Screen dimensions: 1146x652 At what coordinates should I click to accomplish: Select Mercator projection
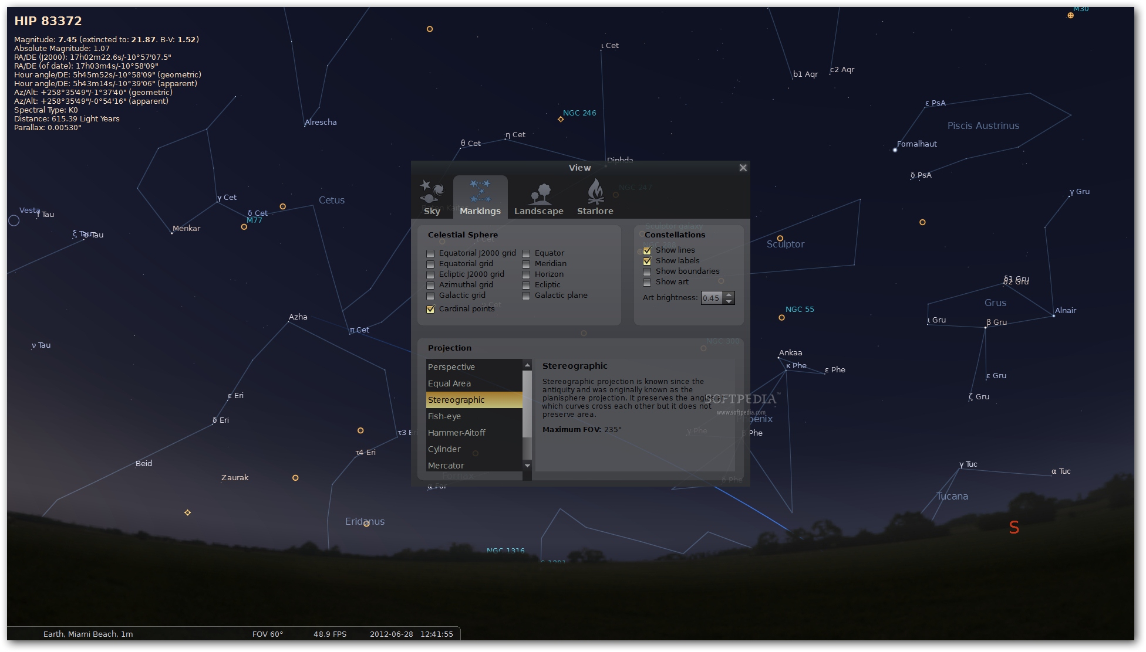474,466
